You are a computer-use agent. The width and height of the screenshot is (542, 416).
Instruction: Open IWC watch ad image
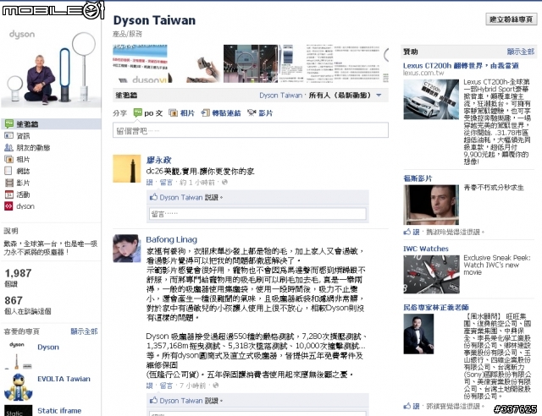pyautogui.click(x=431, y=275)
